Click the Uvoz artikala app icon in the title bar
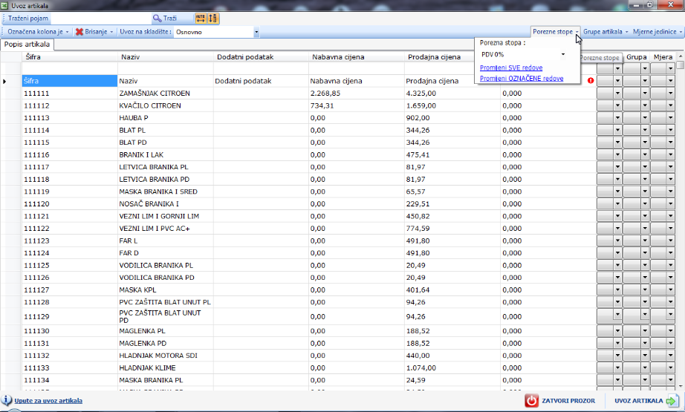 tap(4, 5)
